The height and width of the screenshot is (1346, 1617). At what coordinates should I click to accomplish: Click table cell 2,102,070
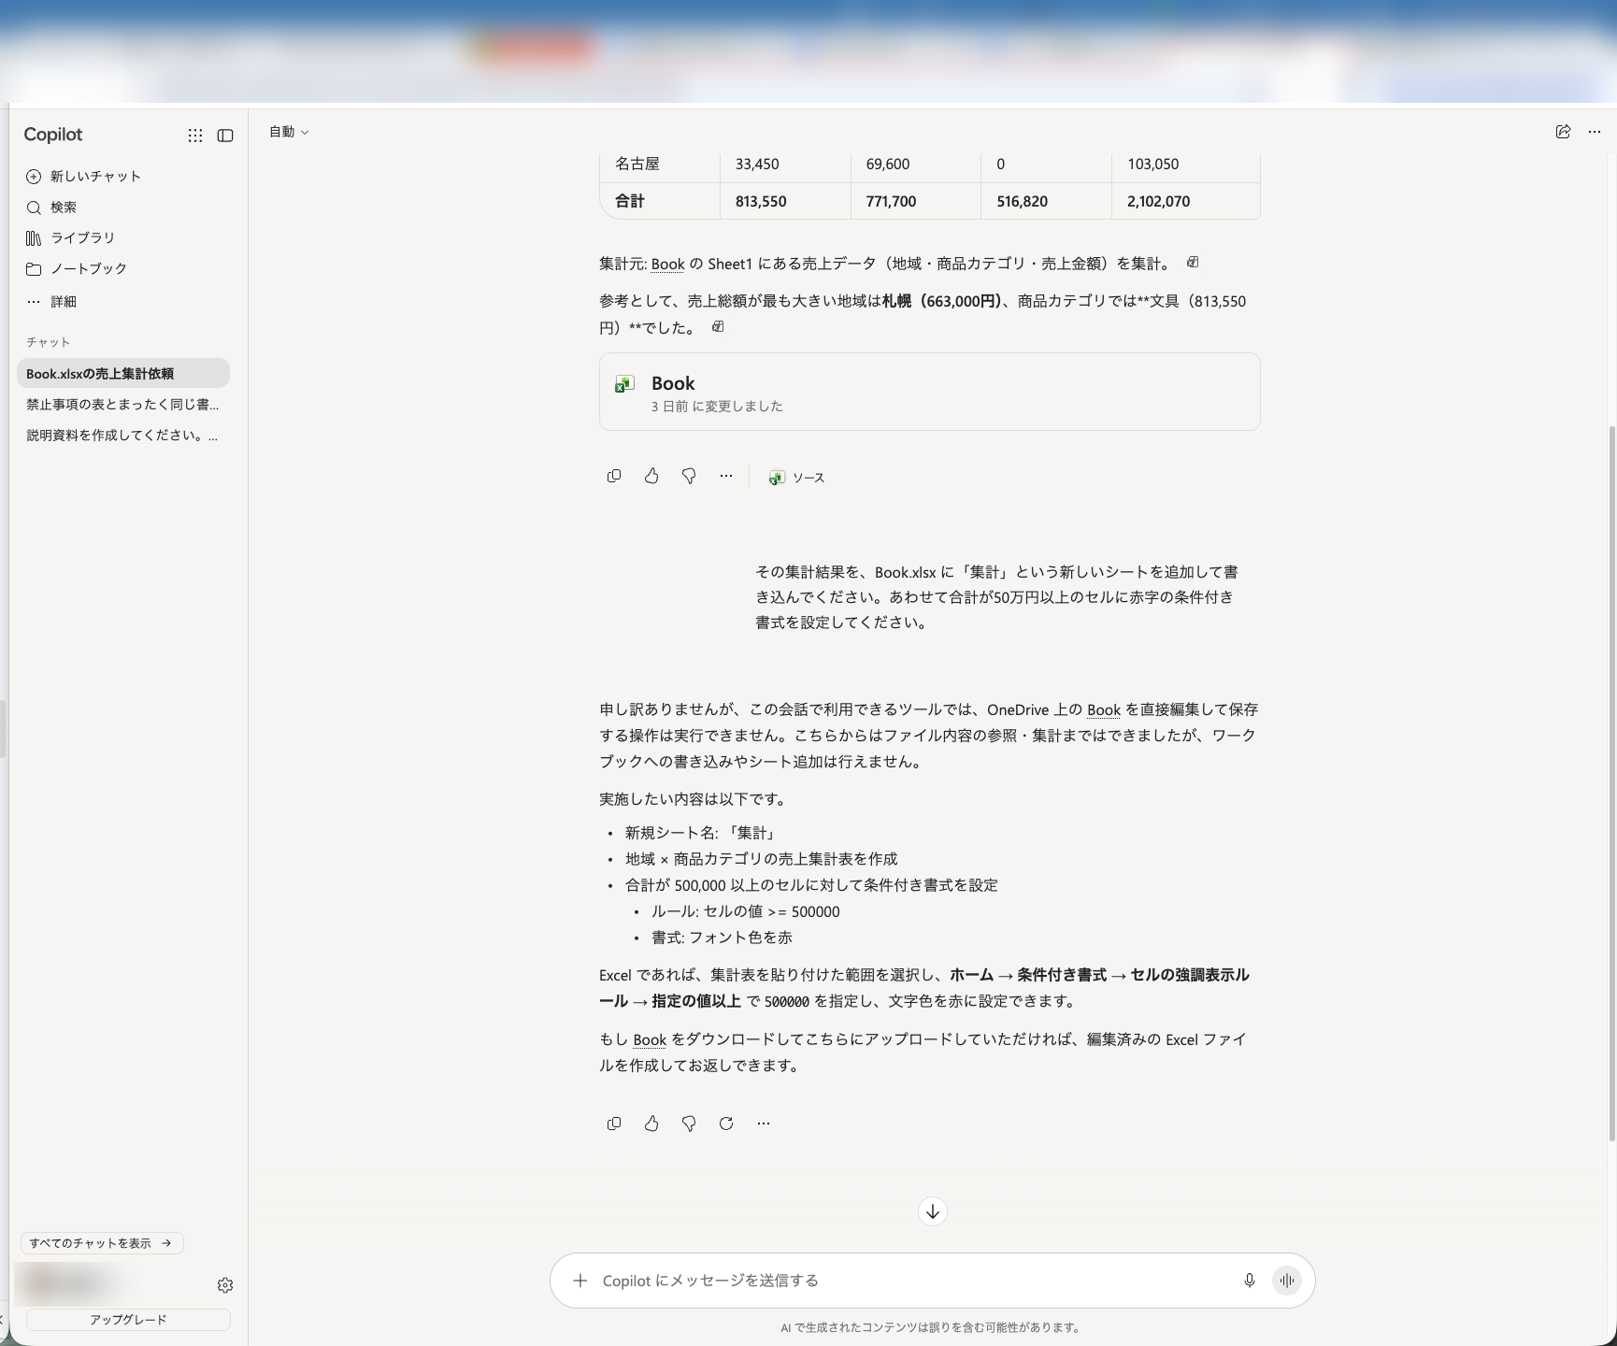pyautogui.click(x=1158, y=201)
